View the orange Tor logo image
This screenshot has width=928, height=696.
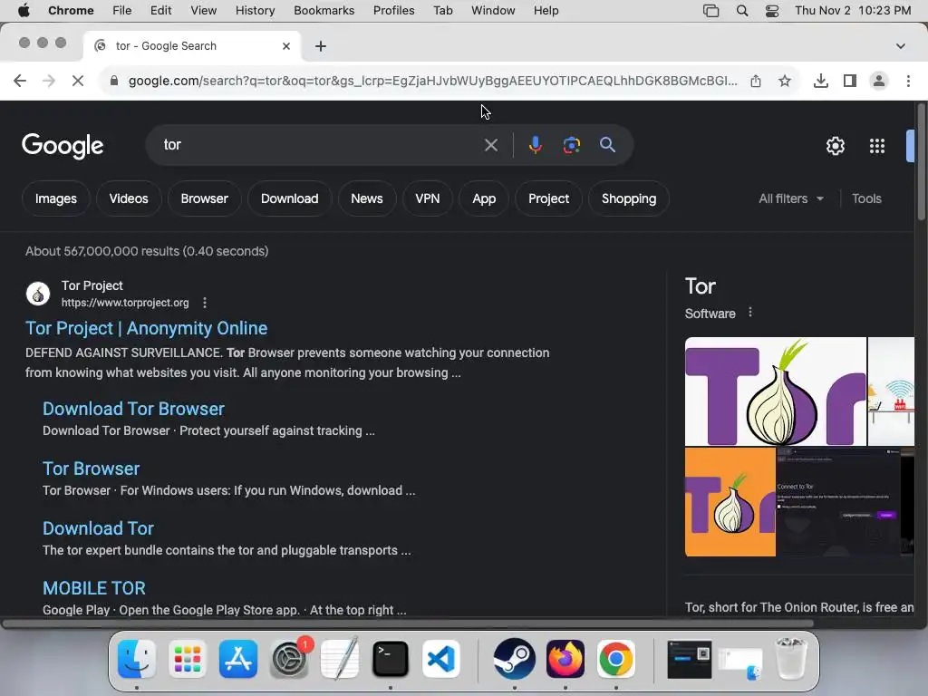coord(730,502)
